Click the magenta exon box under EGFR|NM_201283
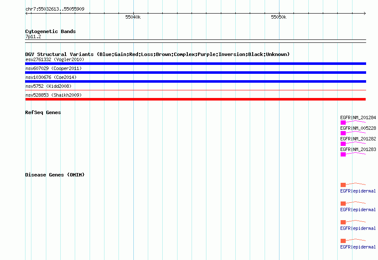The height and width of the screenshot is (260, 378). click(x=343, y=154)
